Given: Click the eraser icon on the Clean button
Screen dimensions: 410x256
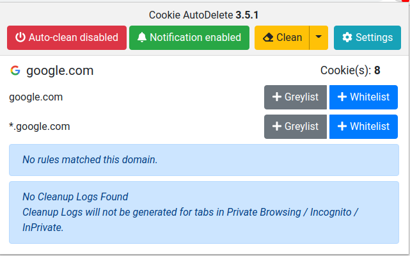Looking at the screenshot, I should (x=267, y=38).
